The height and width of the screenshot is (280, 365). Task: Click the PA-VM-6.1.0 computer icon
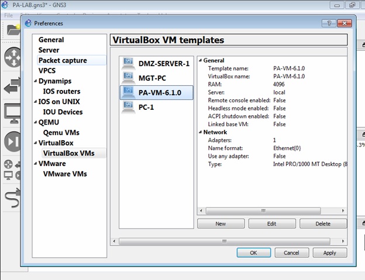click(x=128, y=92)
